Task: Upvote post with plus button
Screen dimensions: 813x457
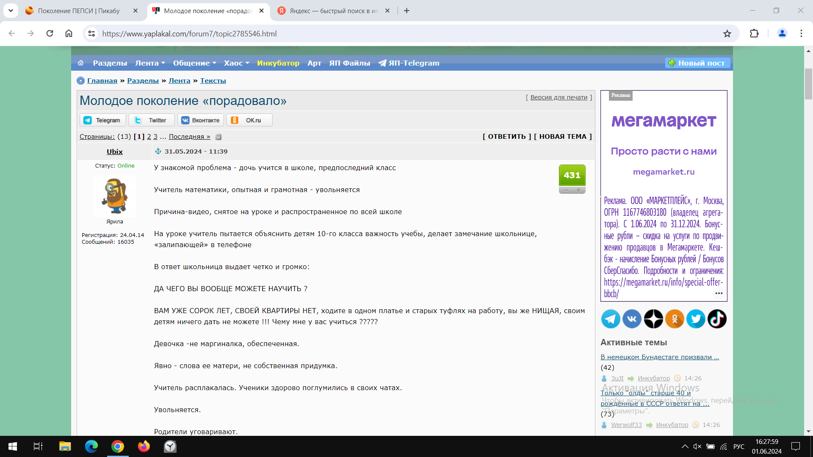Action: pos(578,190)
